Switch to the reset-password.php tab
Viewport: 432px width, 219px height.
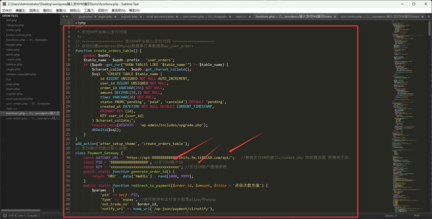[x=160, y=16]
